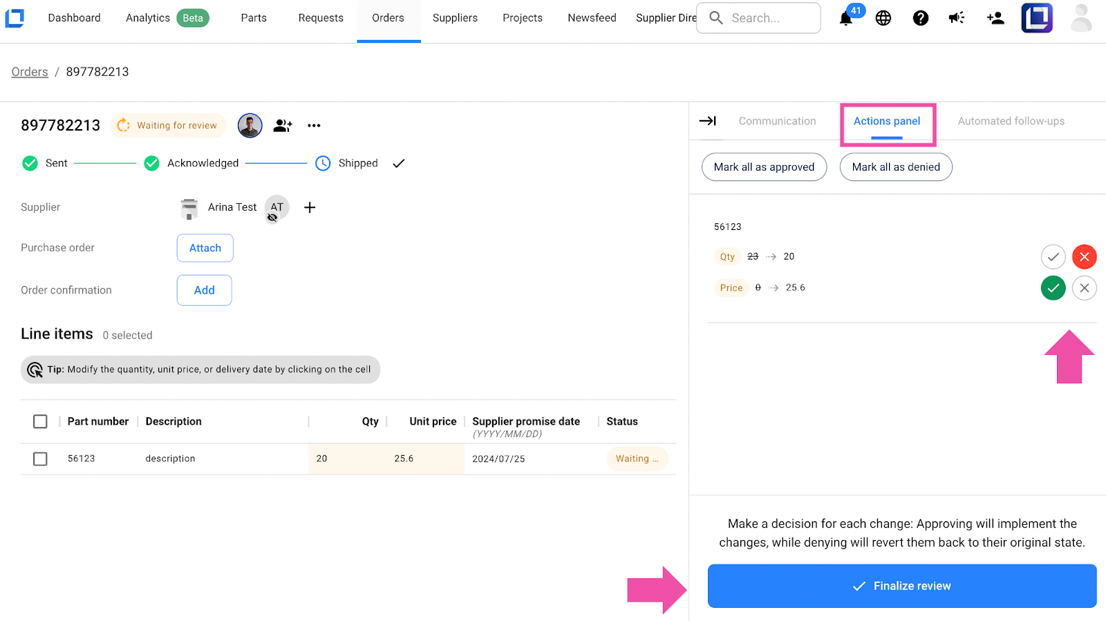Click the invite user icon in header
The width and height of the screenshot is (1106, 621).
tap(995, 19)
